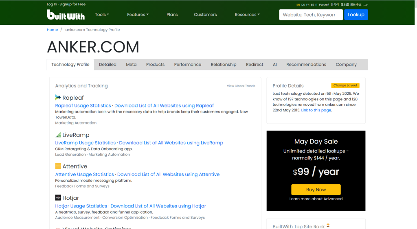
Task: Select the Arabic language option
Action: pos(365,4)
